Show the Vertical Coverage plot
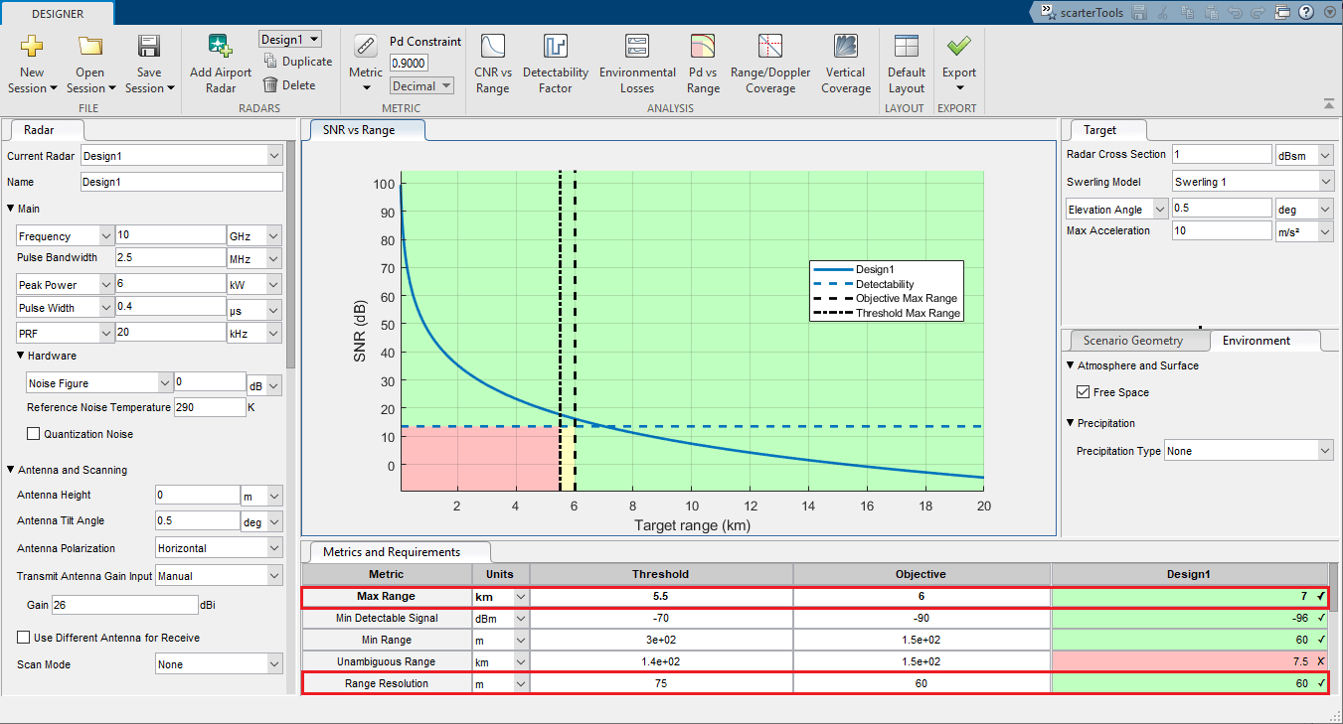1343x724 pixels. click(846, 47)
